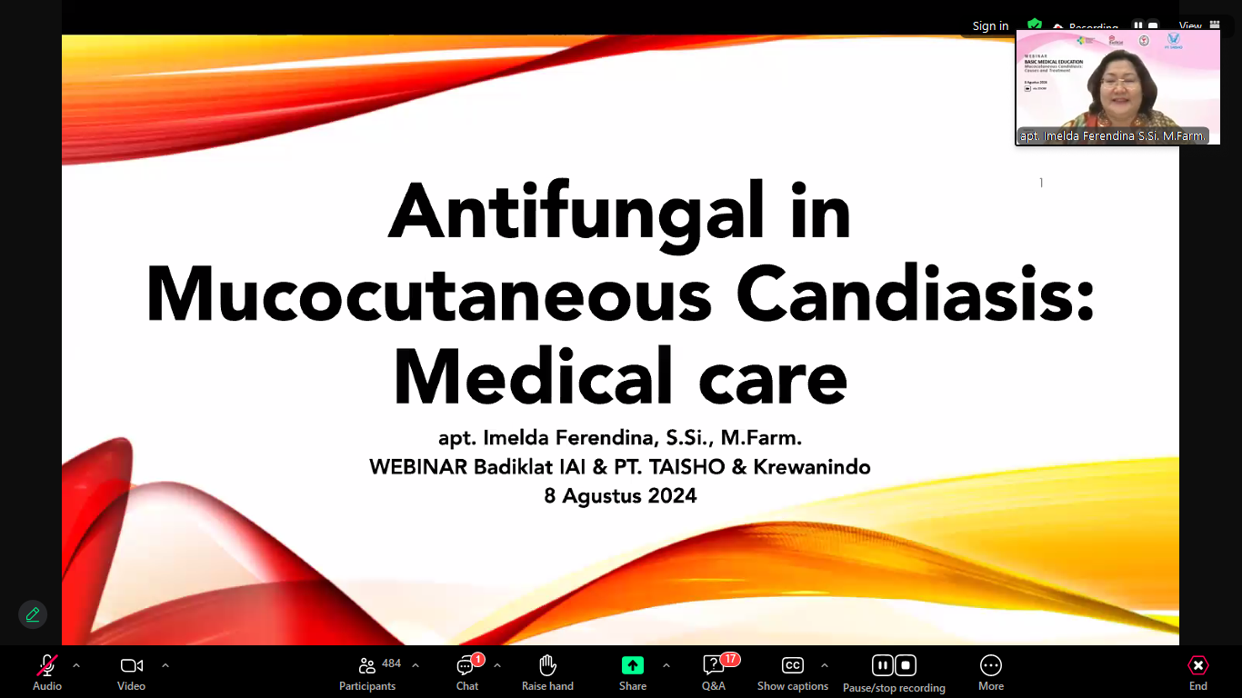Click the red End meeting icon
Viewport: 1242px width, 698px height.
click(x=1198, y=665)
